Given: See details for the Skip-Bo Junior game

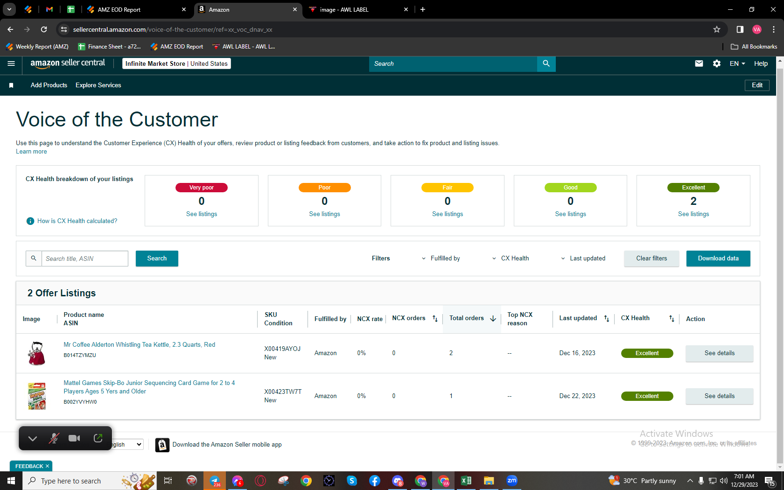Looking at the screenshot, I should tap(719, 396).
